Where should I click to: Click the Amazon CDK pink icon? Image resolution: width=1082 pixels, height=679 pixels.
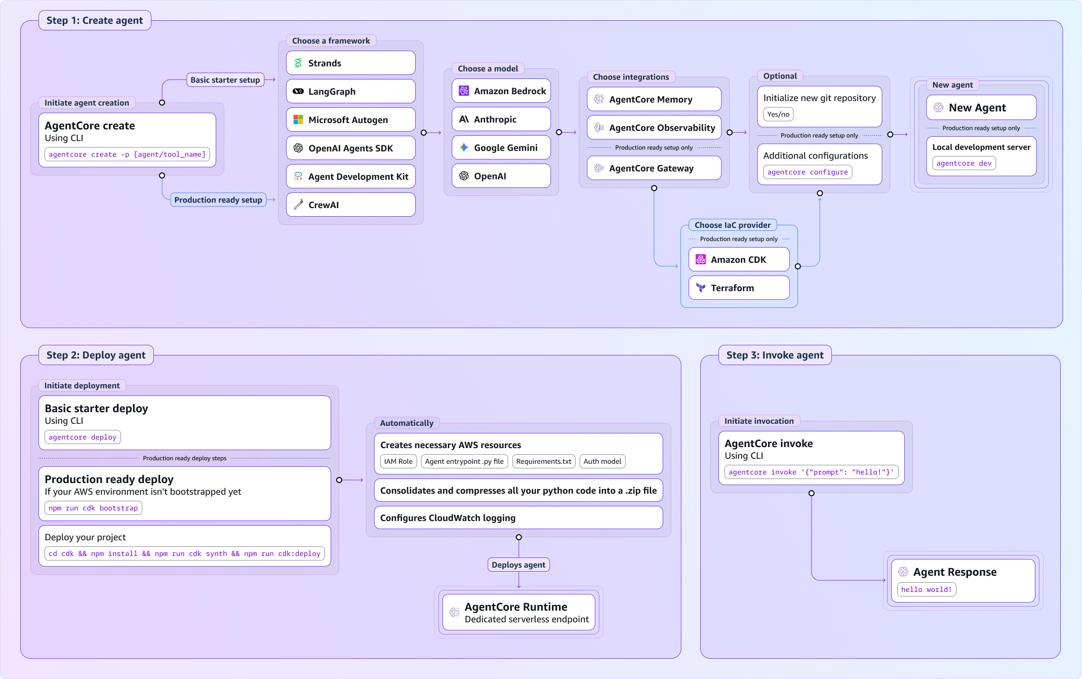[x=701, y=260]
